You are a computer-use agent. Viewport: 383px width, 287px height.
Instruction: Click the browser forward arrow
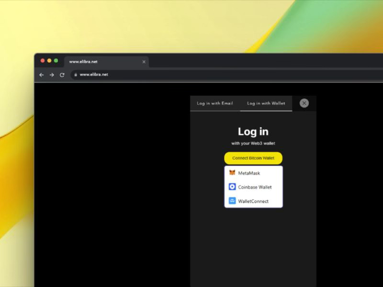pos(52,75)
